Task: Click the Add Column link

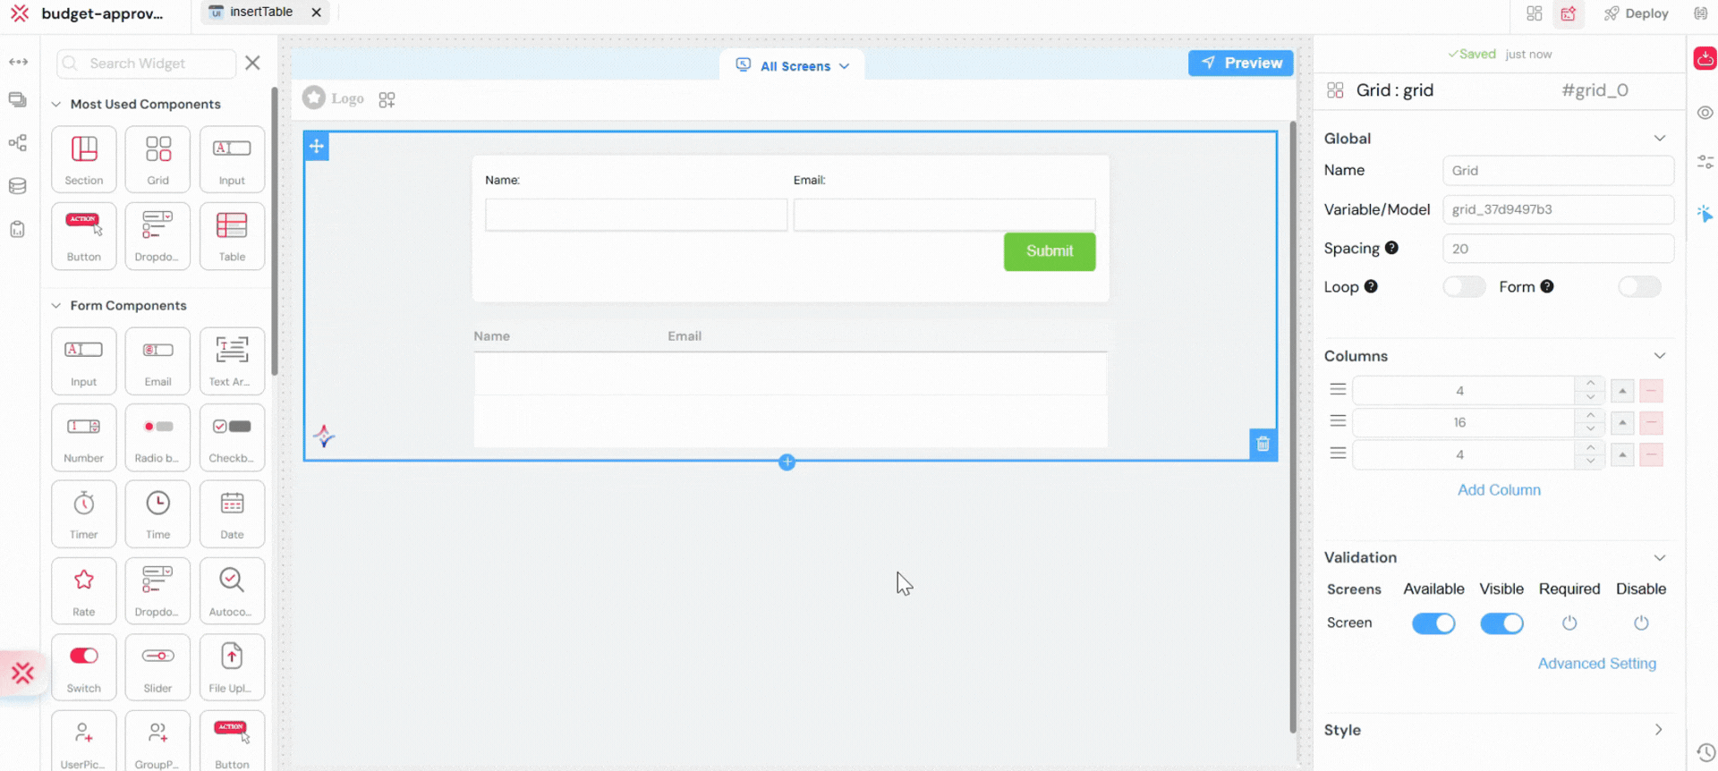Action: (1499, 490)
